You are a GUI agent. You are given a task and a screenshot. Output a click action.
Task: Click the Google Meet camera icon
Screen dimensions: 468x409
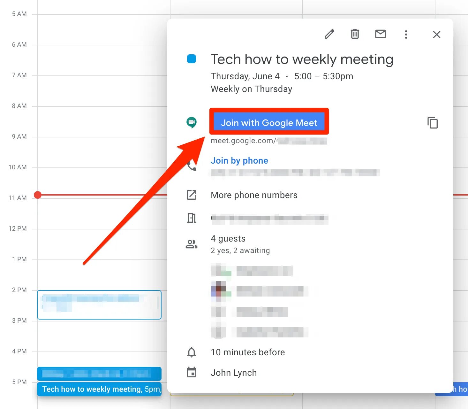click(192, 122)
